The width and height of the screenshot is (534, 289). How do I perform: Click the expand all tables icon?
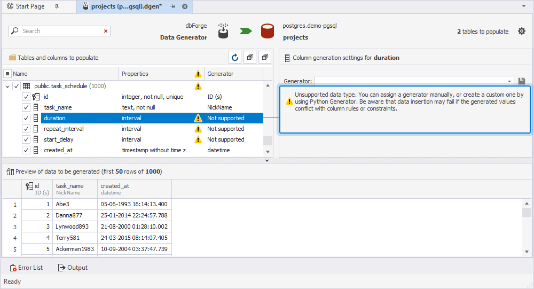click(250, 57)
